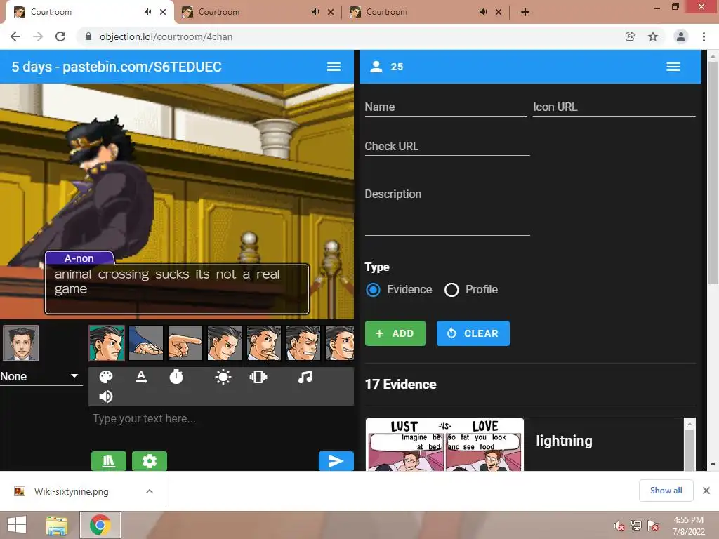Open the None dropdown under character portrait
Screen dimensions: 719x539
tap(40, 376)
